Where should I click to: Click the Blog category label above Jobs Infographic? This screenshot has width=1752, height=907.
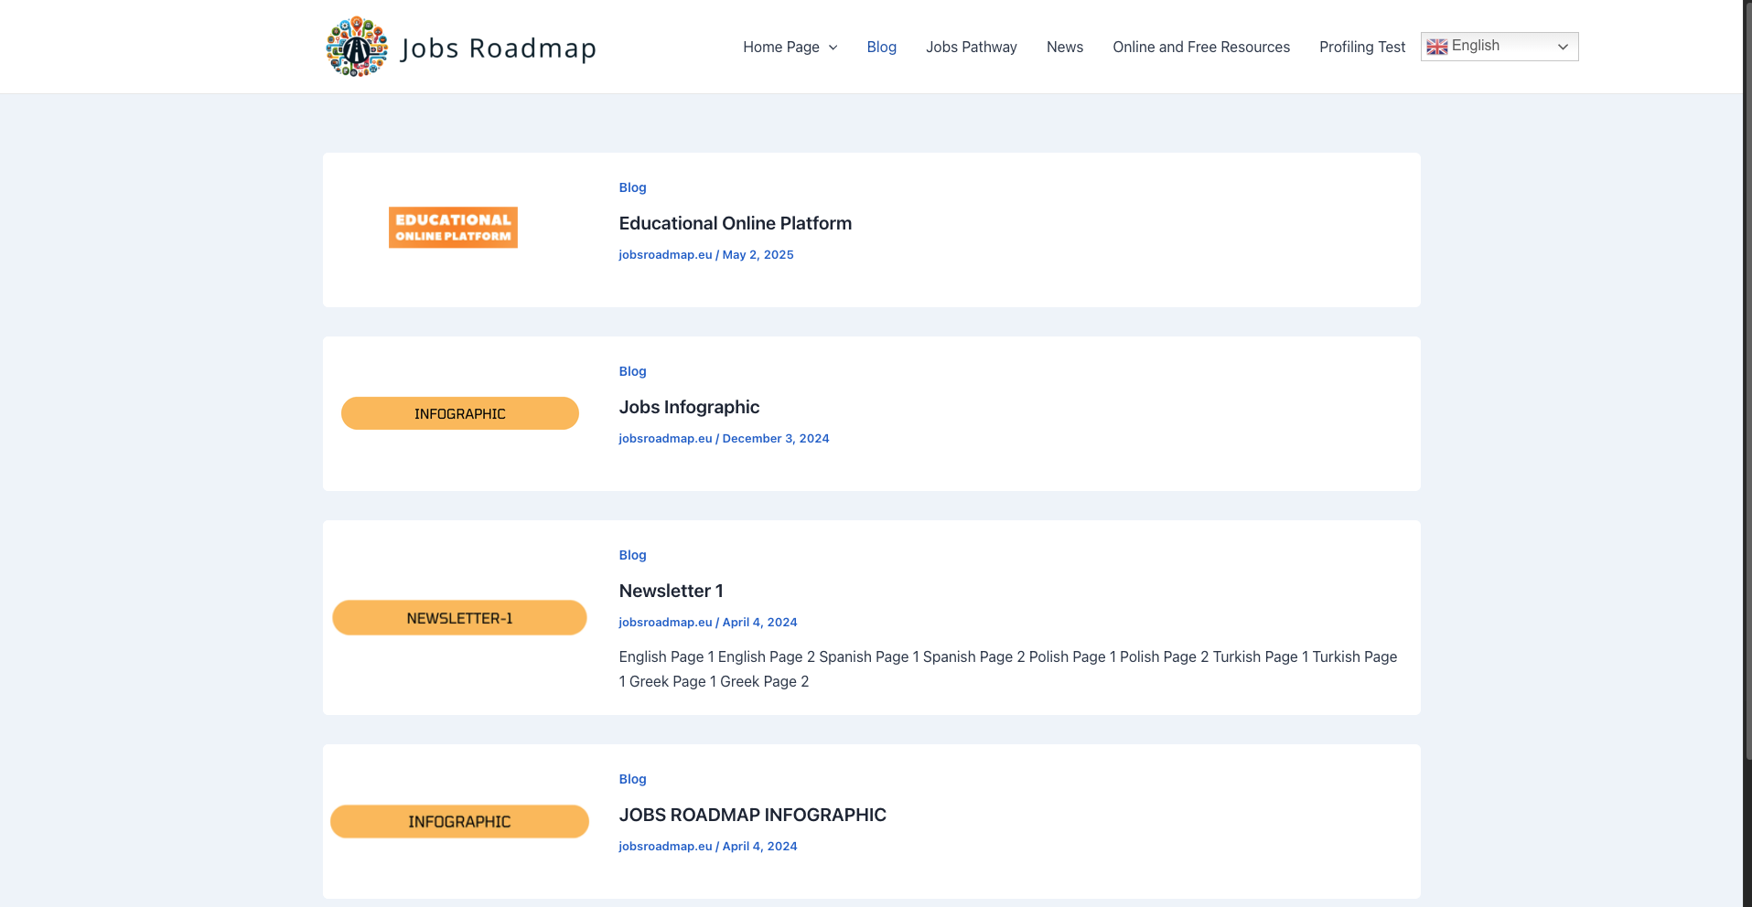click(632, 371)
